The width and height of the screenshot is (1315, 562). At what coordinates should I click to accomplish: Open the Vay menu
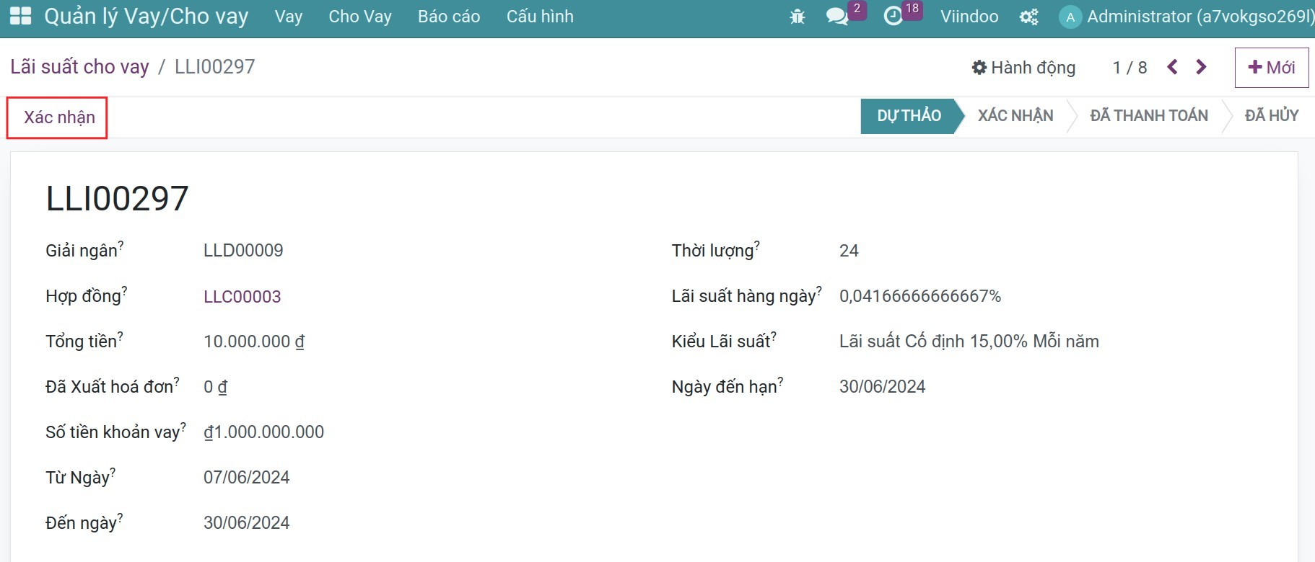point(288,17)
